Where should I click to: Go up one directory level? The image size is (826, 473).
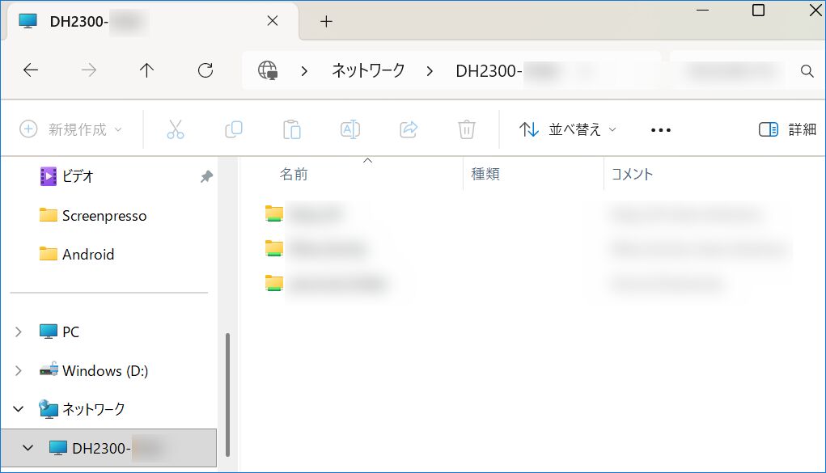point(146,70)
